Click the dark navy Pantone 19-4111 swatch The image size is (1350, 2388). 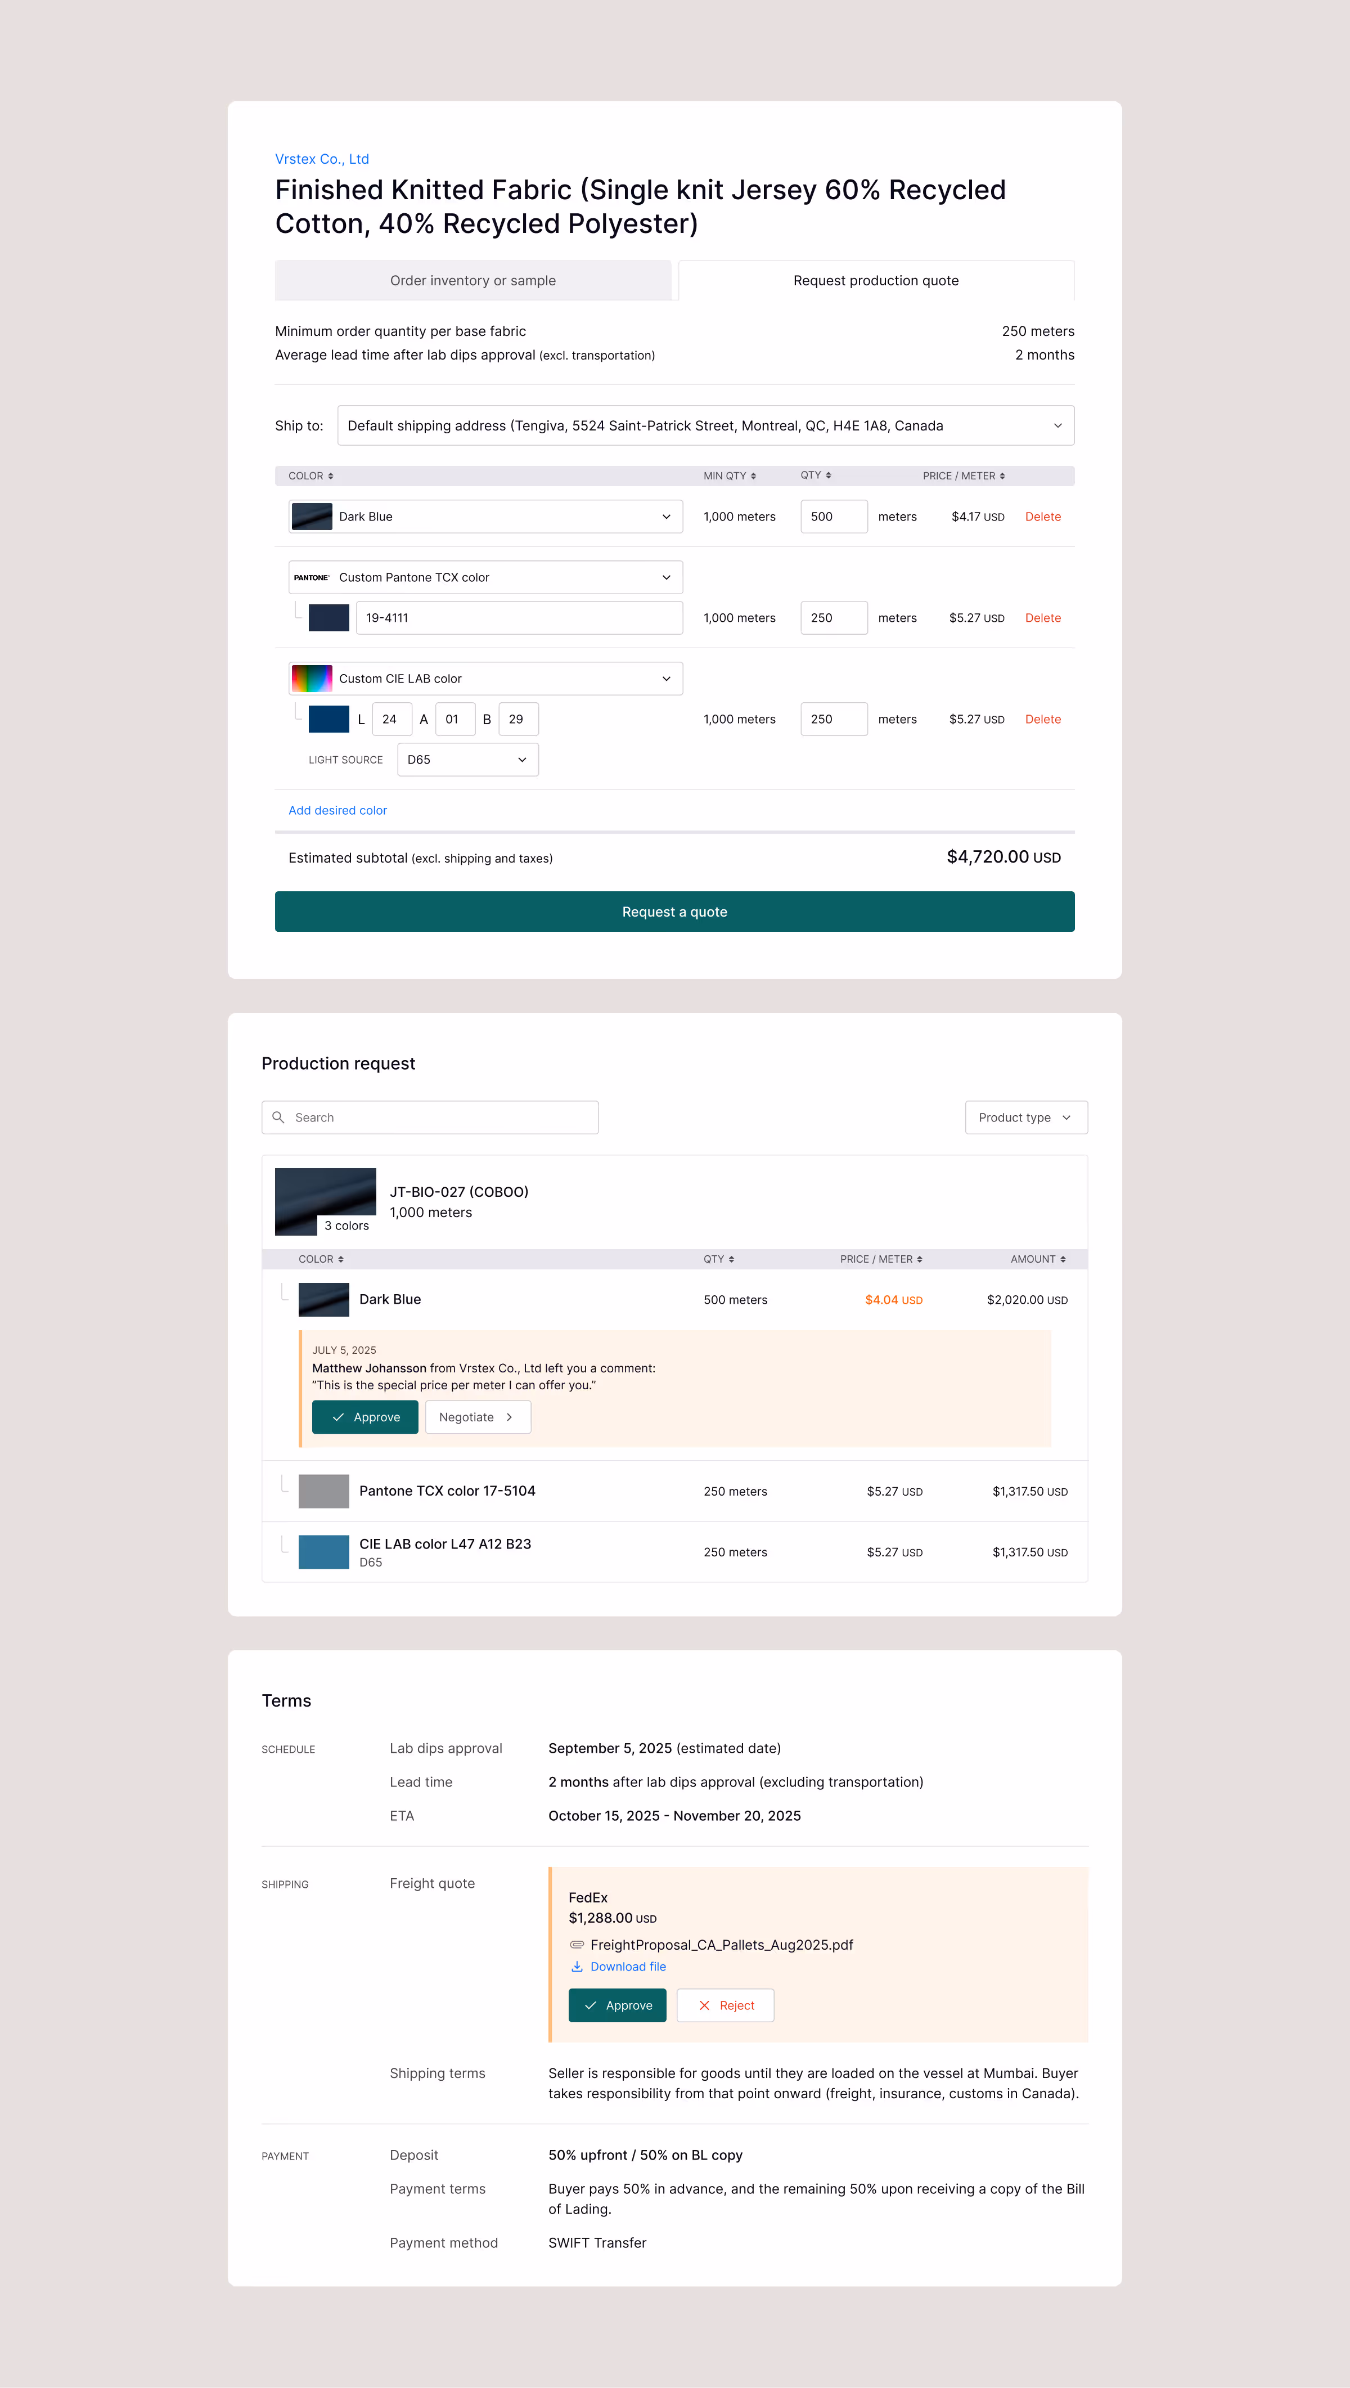click(328, 618)
